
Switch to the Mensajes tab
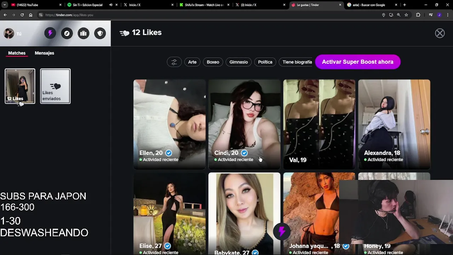click(44, 53)
